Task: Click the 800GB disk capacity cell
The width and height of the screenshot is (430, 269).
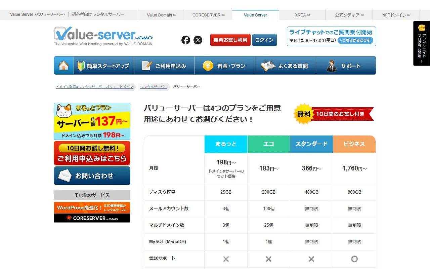Action: [x=354, y=192]
